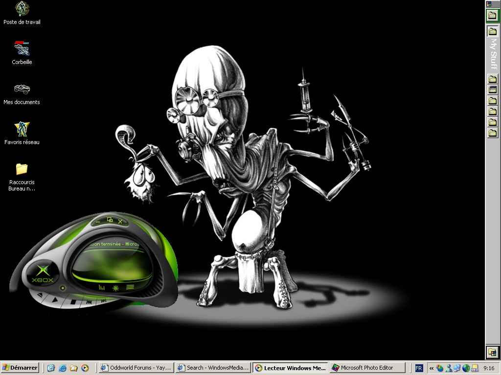
Task: Open Favoris réseau desktop icon
Action: pyautogui.click(x=22, y=129)
